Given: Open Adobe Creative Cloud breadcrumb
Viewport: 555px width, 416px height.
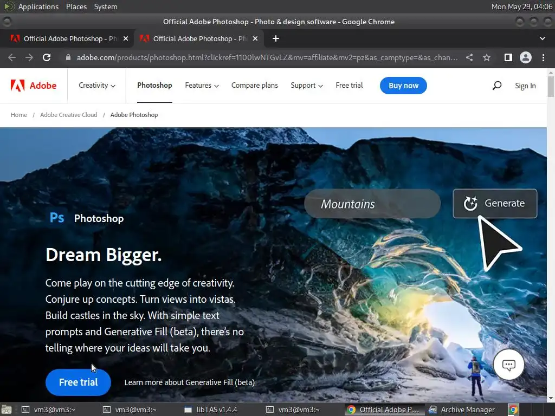Looking at the screenshot, I should pos(69,115).
